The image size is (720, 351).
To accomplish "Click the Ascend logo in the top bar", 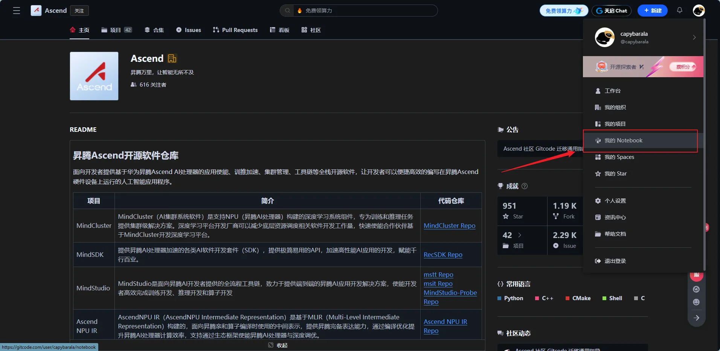I will tap(36, 11).
